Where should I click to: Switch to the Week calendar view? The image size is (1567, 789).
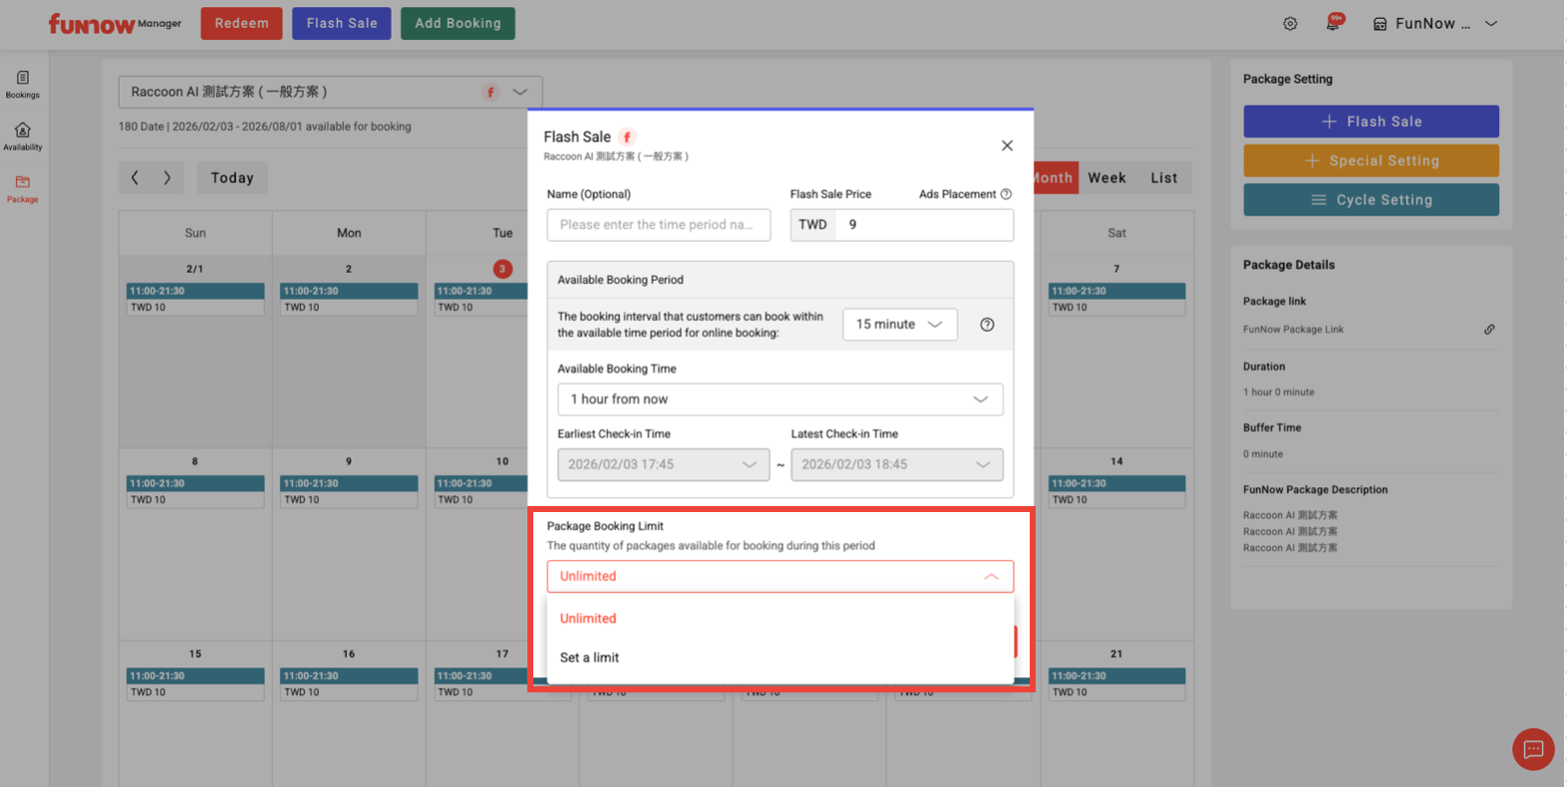(x=1106, y=178)
